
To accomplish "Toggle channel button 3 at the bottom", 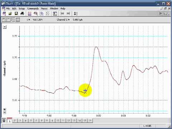I will click(x=20, y=121).
